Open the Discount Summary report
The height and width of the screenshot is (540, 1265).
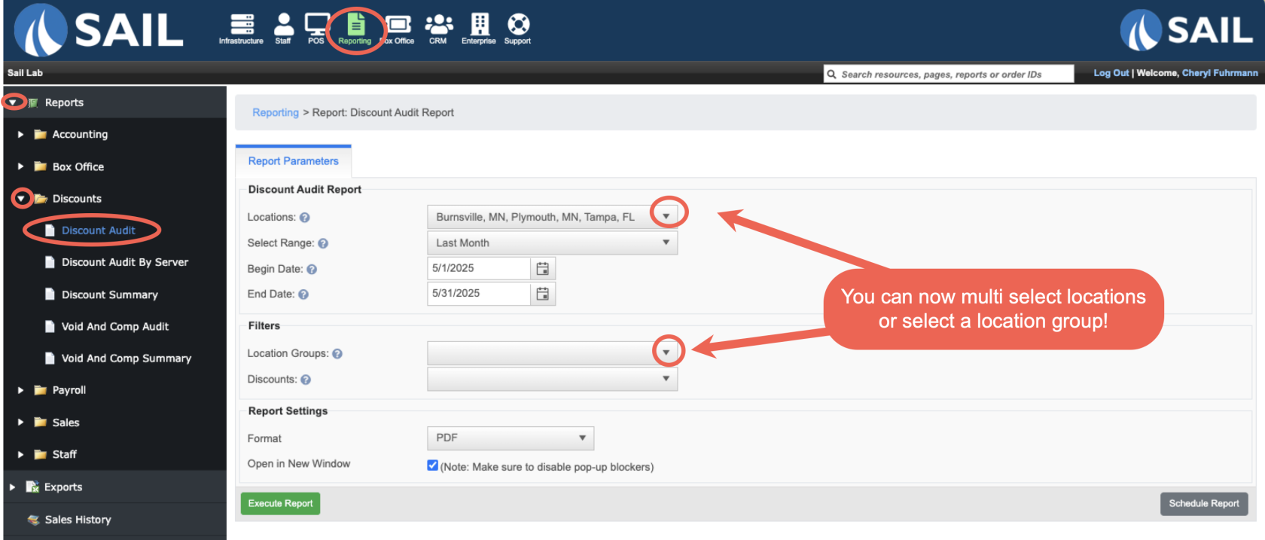click(110, 294)
